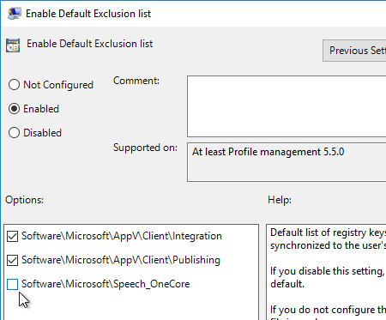The image size is (386, 320).
Task: Click the 'At least Profile management 5.5.0' box
Action: (286, 162)
